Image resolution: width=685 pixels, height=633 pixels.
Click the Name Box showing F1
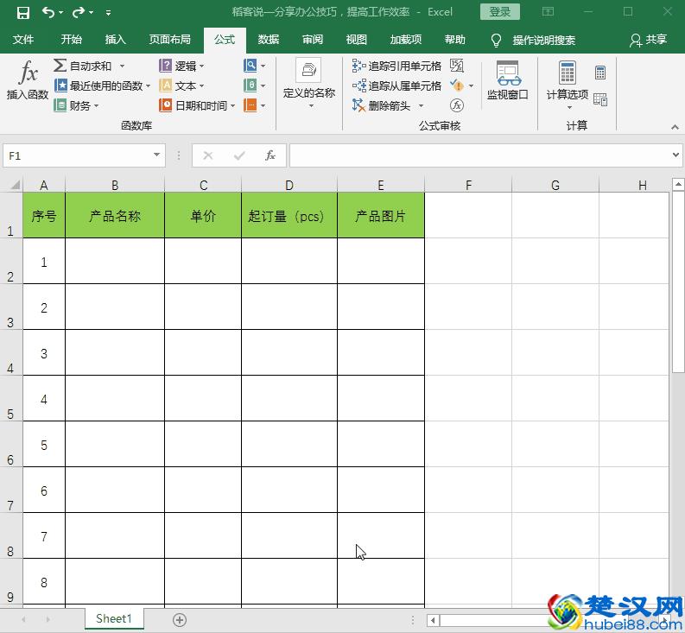pyautogui.click(x=78, y=155)
